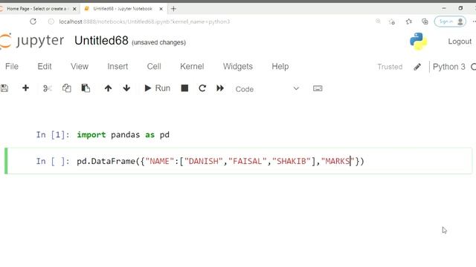This screenshot has width=476, height=267.
Task: Click the site information icon in address bar
Action: point(51,22)
